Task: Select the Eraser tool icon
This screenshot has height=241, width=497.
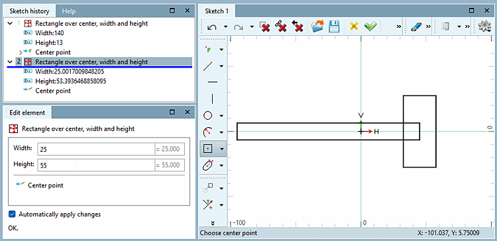Action: coord(415,27)
